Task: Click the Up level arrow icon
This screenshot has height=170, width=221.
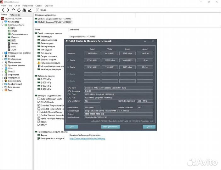Action: point(14,10)
